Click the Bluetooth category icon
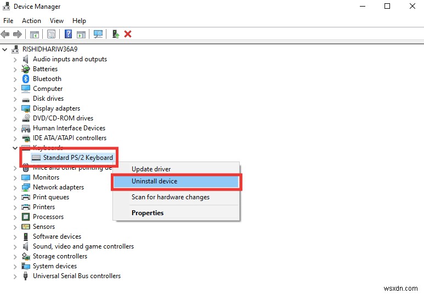The image size is (424, 294). point(26,79)
